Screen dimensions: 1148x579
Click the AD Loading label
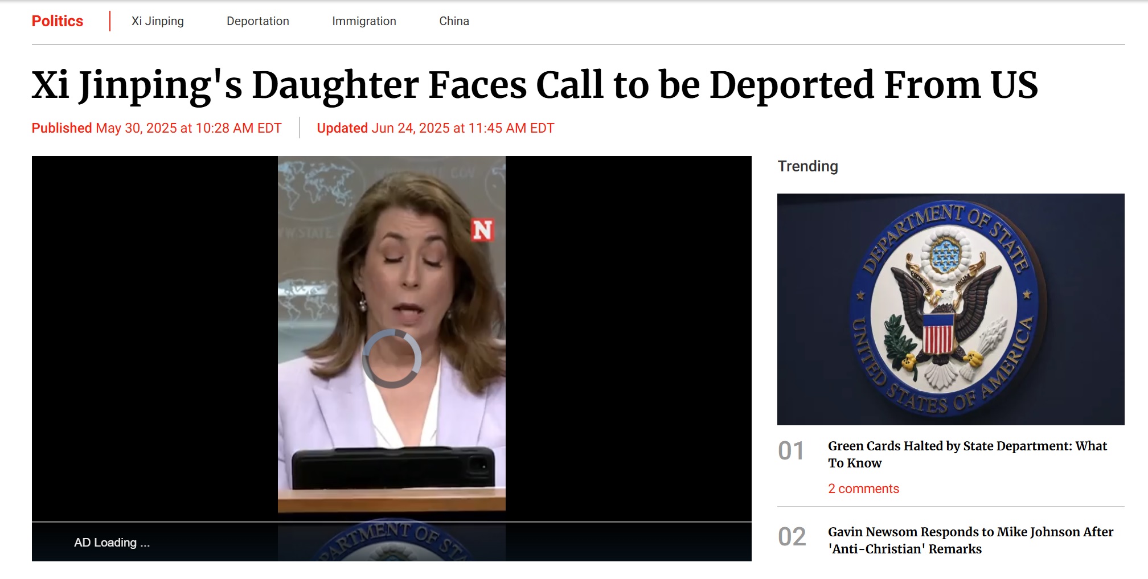(112, 543)
